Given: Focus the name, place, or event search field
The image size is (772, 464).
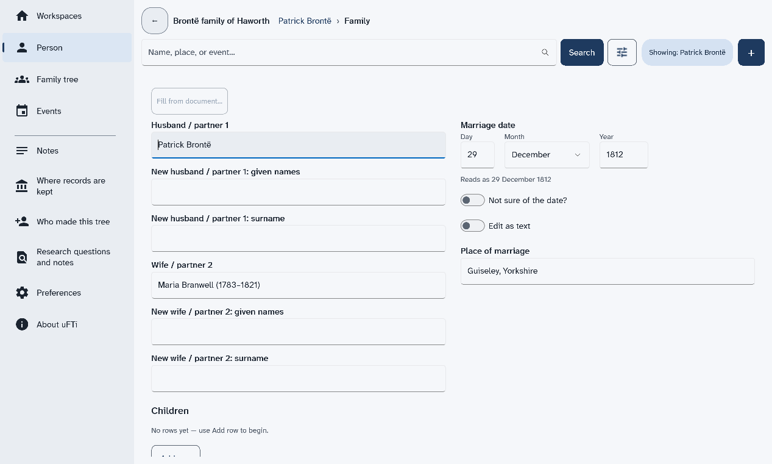Looking at the screenshot, I should point(349,52).
